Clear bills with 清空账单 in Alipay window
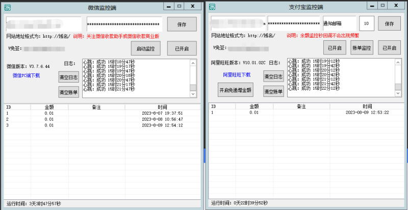Screen dimensions: 408x210 coord(273,91)
